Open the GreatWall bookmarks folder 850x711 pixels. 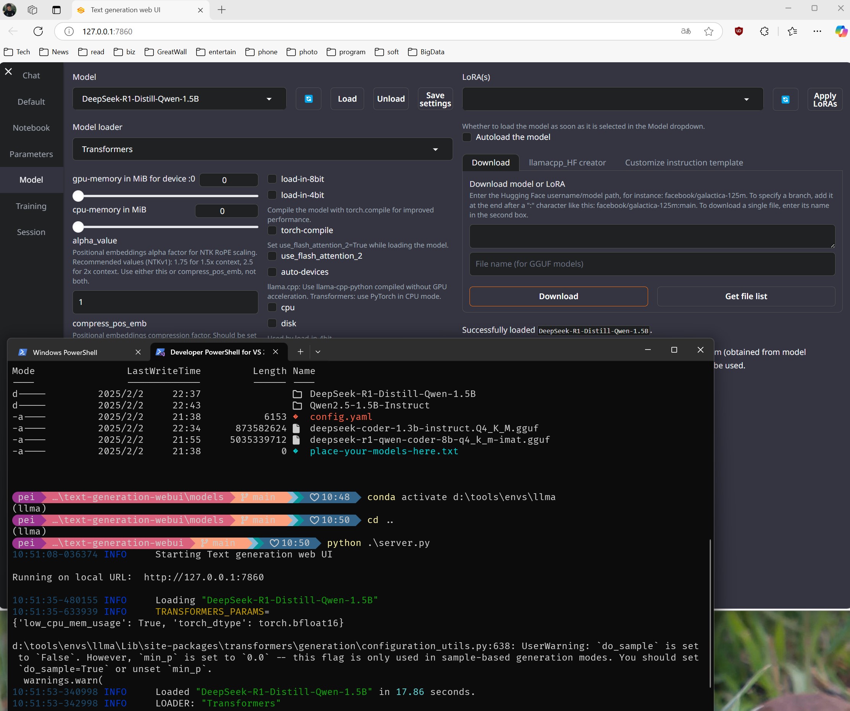point(166,52)
